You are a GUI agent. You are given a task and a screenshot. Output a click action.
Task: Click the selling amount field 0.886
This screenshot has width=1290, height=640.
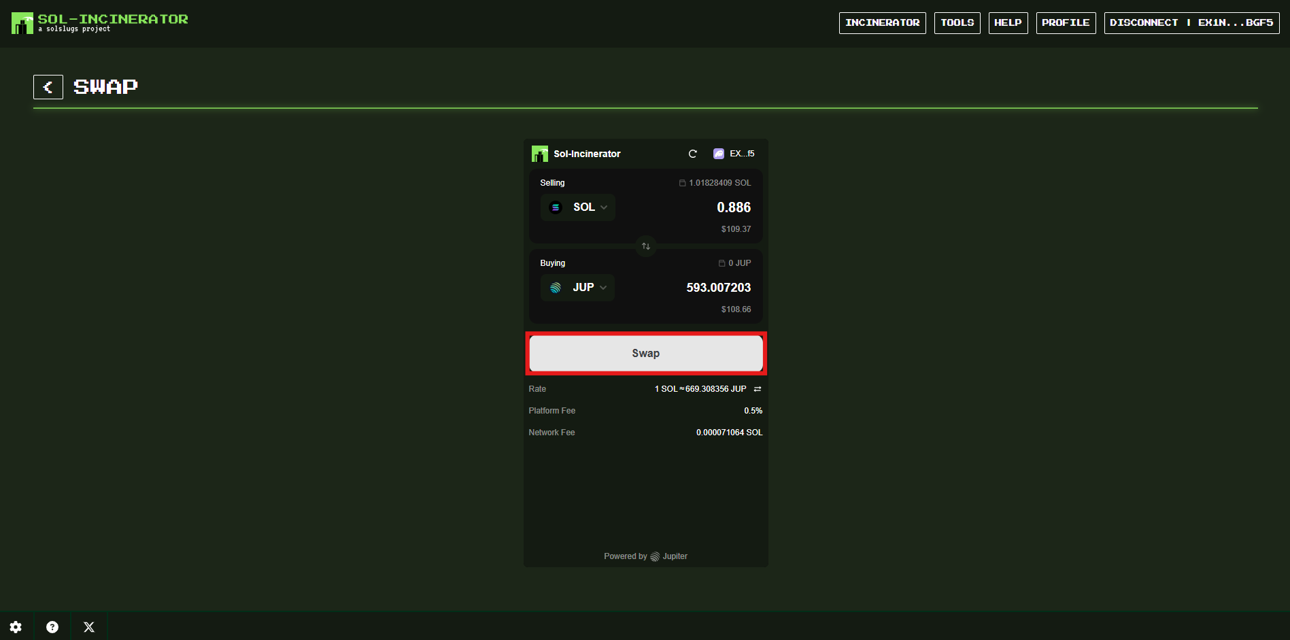[x=733, y=207]
